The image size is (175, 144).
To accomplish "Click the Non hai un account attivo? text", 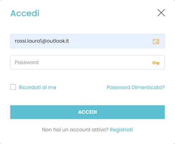I will click(75, 130).
